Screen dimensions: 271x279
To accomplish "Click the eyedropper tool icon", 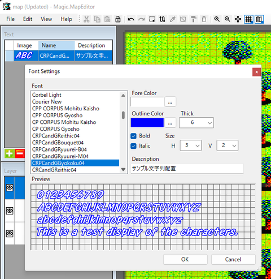I will (173, 19).
